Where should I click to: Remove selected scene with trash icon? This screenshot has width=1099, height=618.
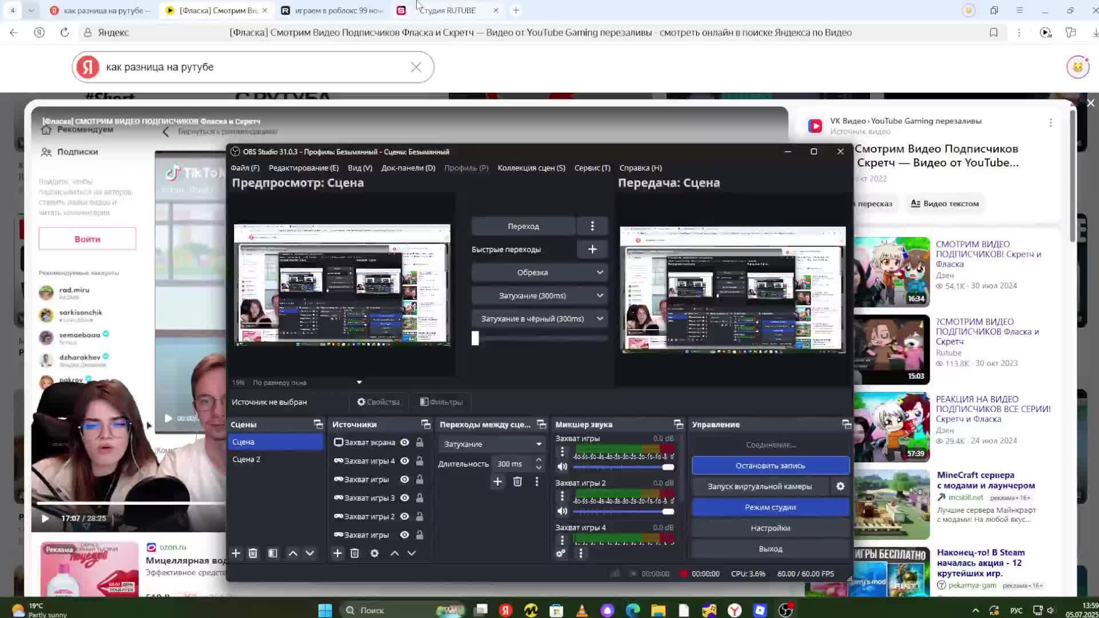tap(253, 553)
